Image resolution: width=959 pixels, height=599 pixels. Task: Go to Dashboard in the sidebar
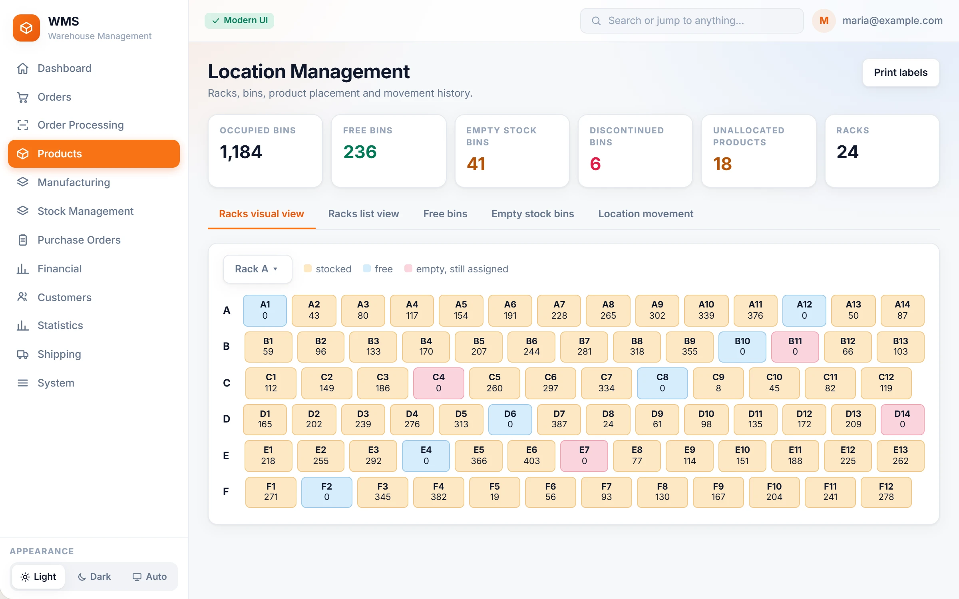(94, 68)
